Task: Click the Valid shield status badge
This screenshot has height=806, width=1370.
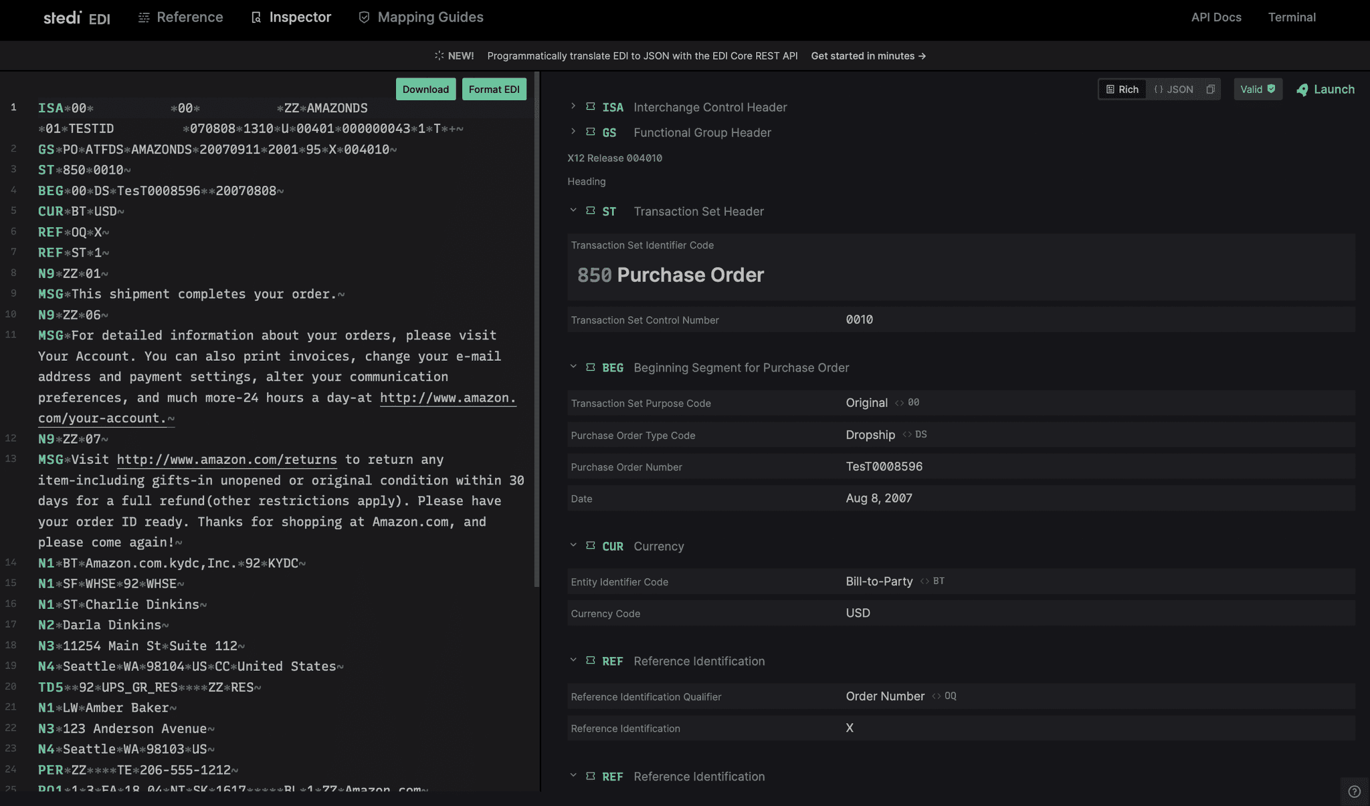Action: pos(1258,89)
